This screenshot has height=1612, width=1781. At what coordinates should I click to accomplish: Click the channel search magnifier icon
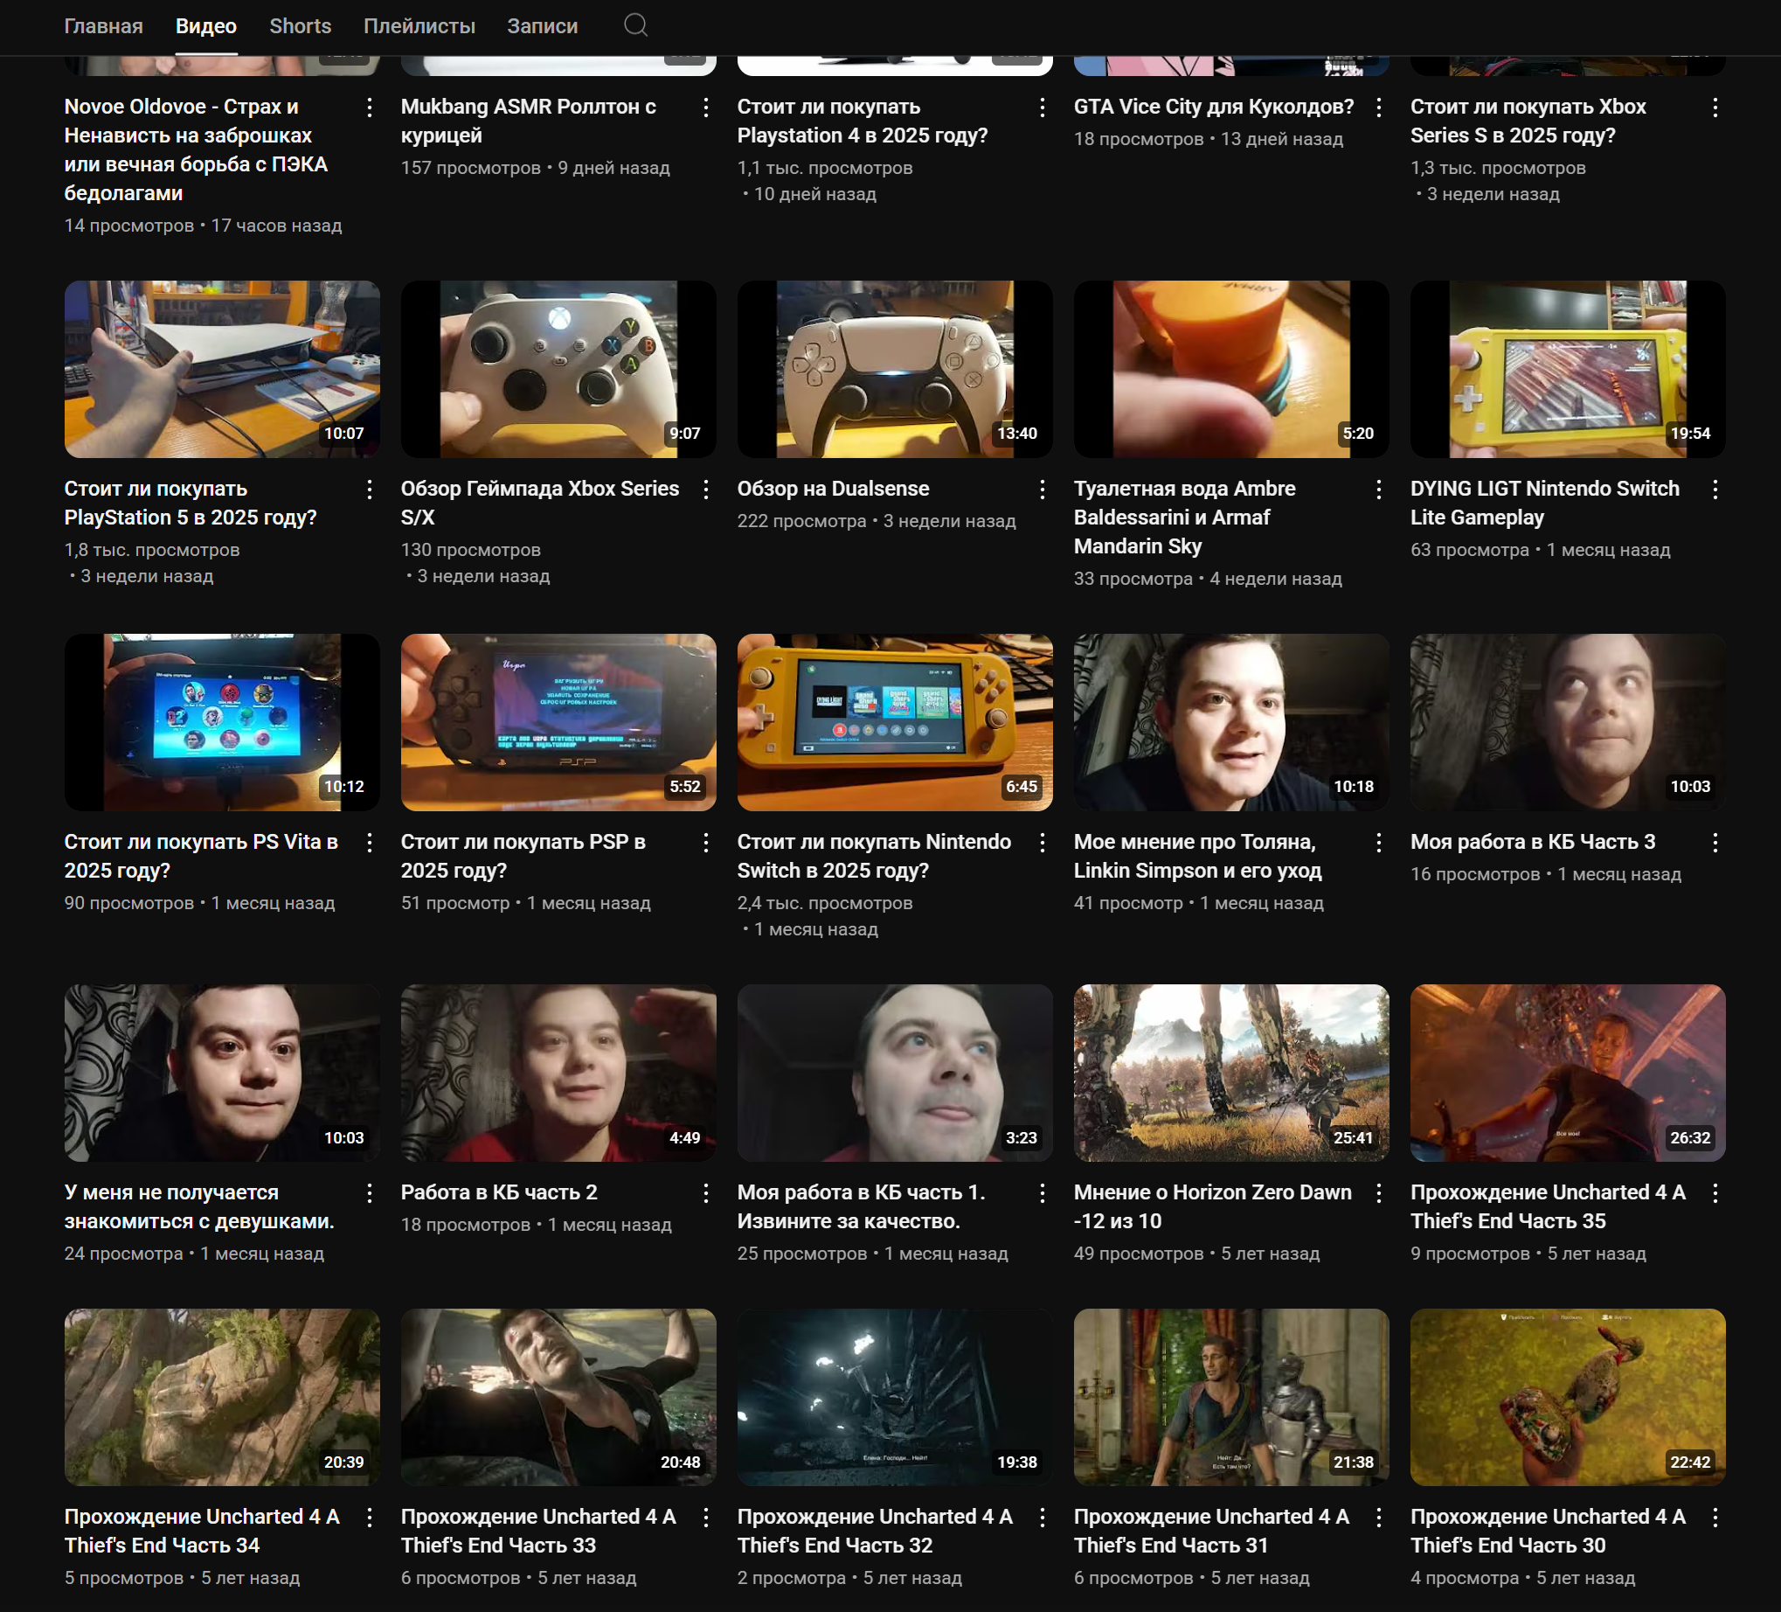[x=635, y=25]
